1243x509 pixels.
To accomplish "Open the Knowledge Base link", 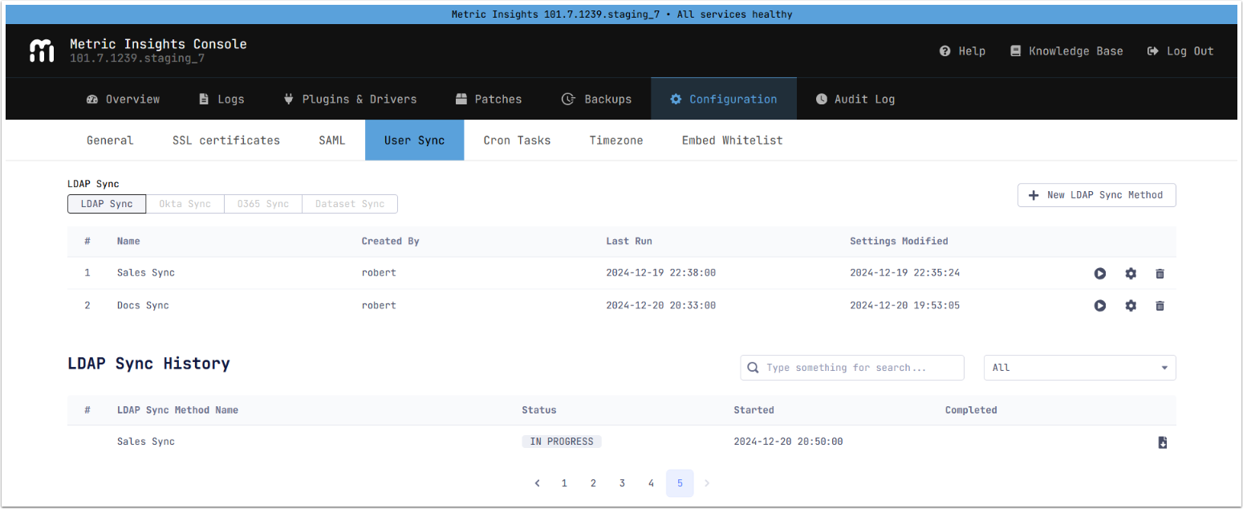I will point(1066,51).
